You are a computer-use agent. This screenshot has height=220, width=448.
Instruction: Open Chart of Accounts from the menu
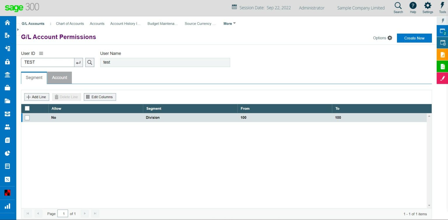coord(70,23)
